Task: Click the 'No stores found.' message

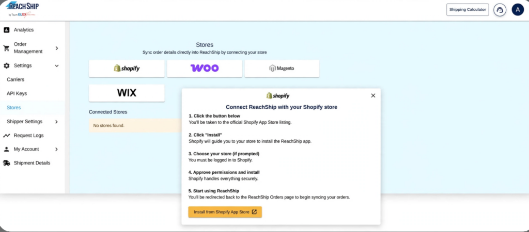Action: tap(108, 126)
